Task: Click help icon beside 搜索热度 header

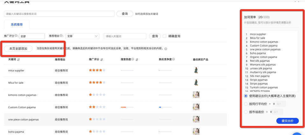Action: (x=133, y=60)
